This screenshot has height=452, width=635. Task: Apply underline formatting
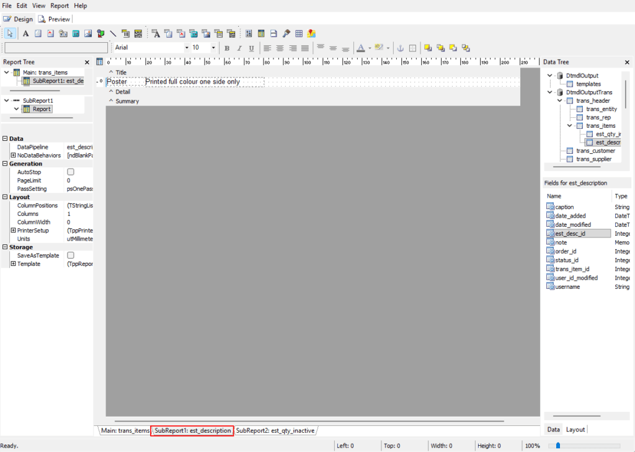(251, 48)
